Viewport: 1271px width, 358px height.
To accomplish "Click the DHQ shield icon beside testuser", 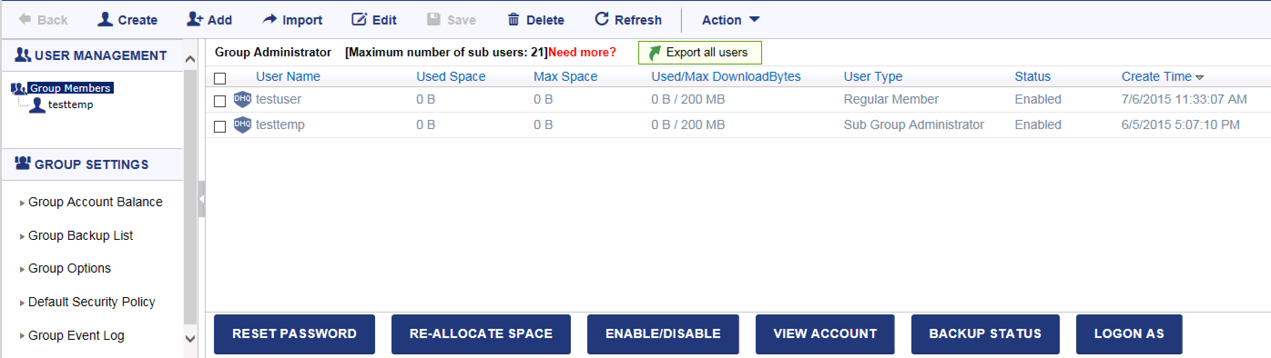I will pos(242,99).
